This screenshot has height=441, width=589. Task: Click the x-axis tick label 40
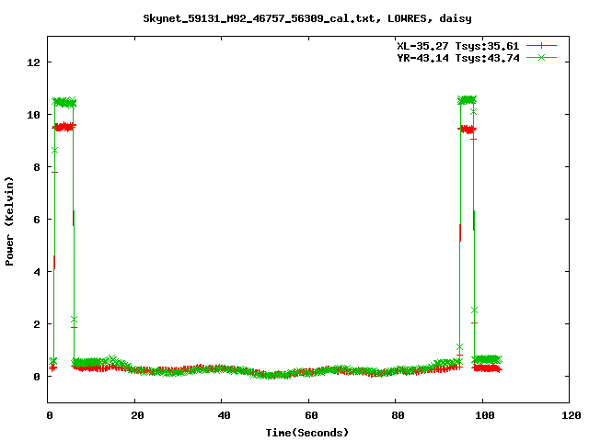(224, 415)
